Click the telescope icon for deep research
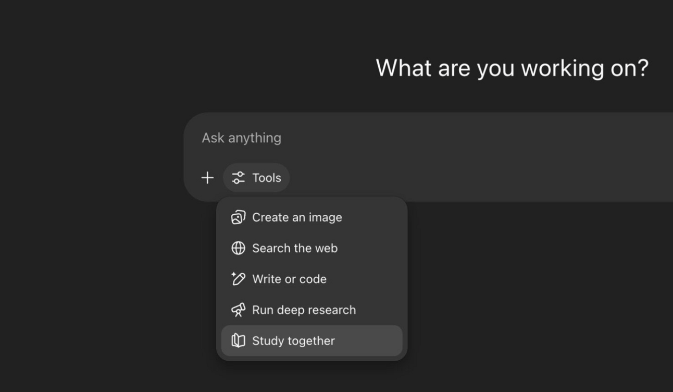The width and height of the screenshot is (673, 392). (238, 310)
